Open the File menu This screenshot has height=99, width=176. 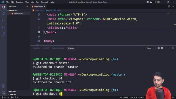tap(7, 2)
